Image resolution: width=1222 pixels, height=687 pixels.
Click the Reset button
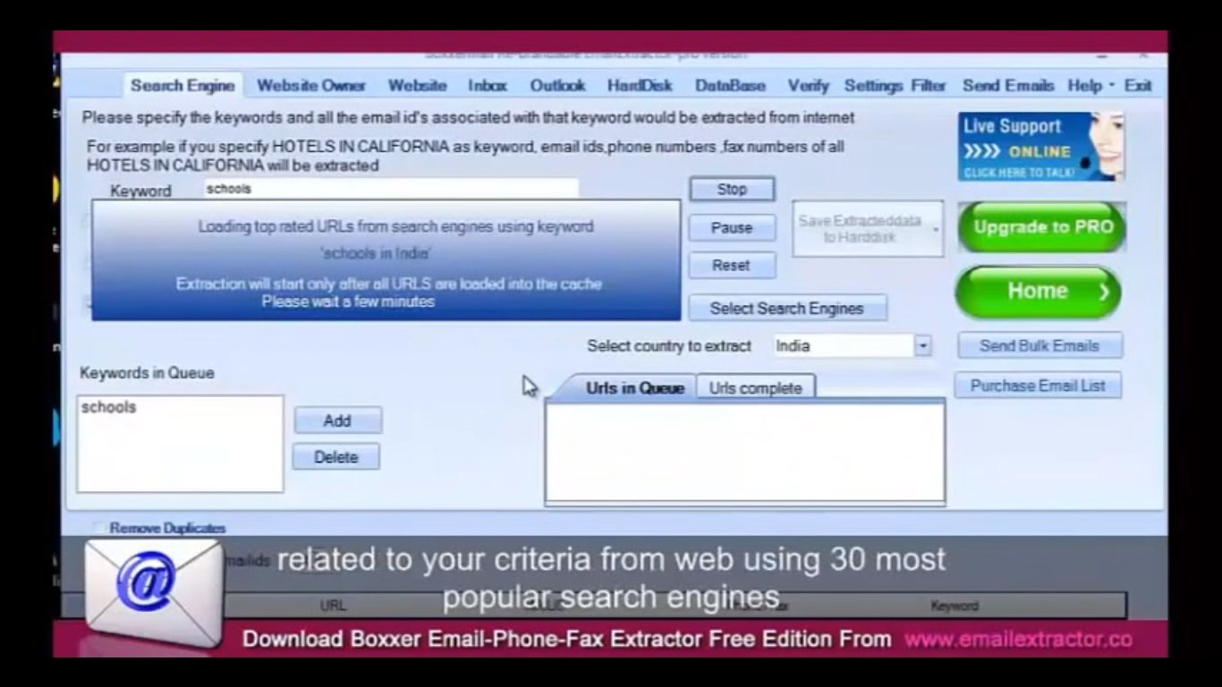point(732,266)
